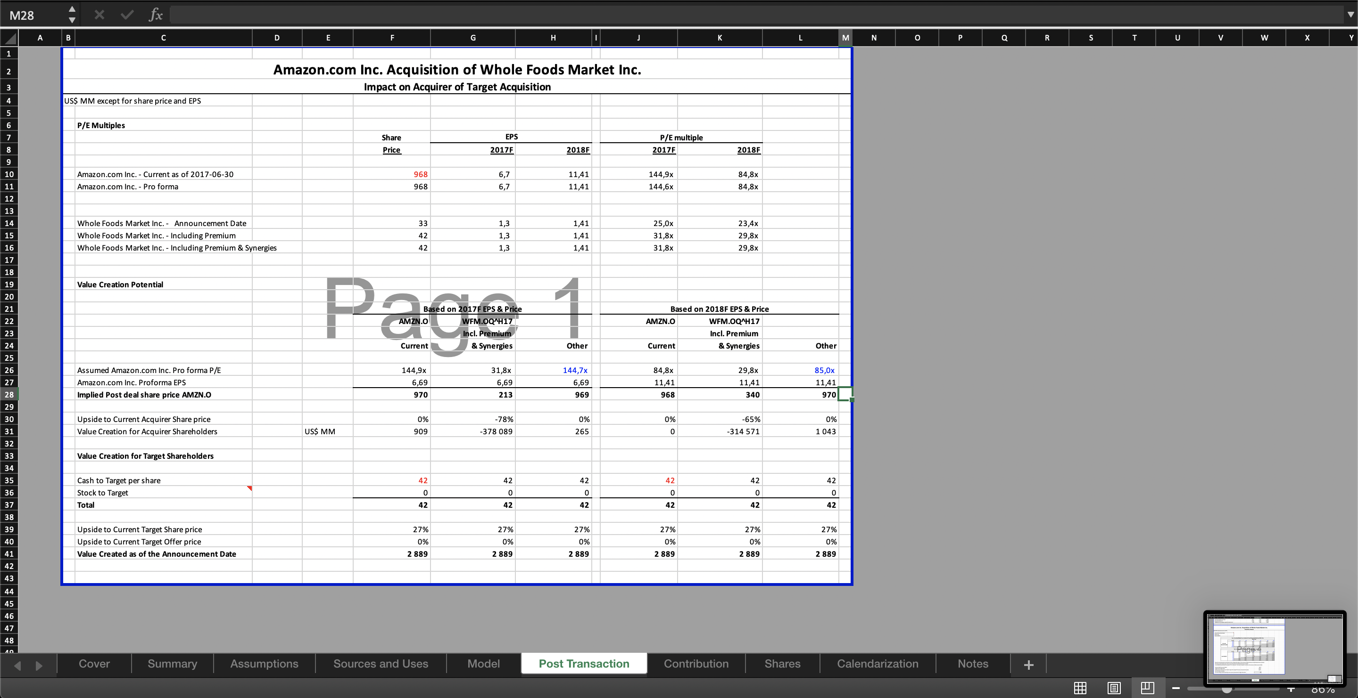Click 'Cash to Target per share' label
1358x698 pixels.
pyautogui.click(x=119, y=480)
